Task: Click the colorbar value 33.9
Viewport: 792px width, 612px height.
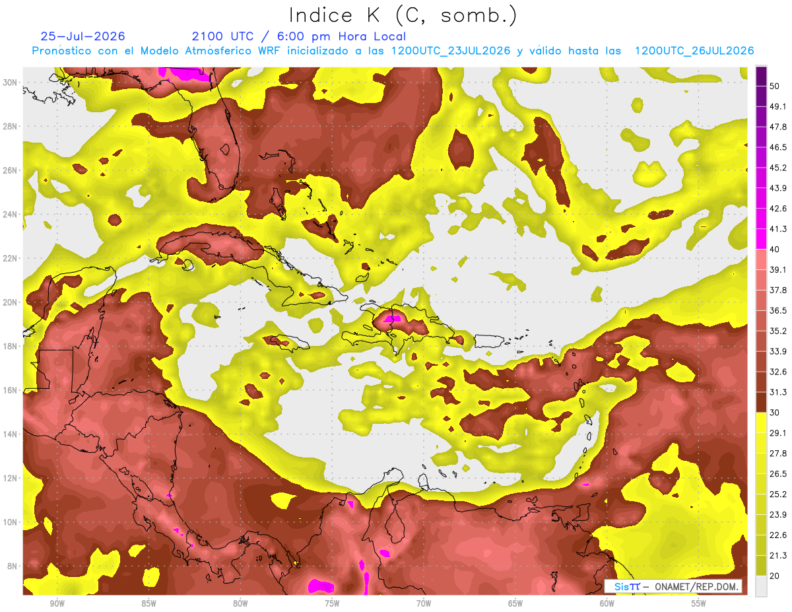Action: pos(778,351)
